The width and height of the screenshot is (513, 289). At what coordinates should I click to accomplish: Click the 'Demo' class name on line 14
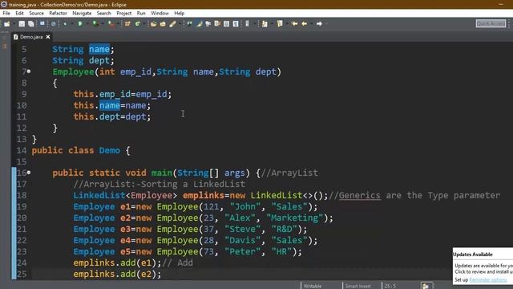click(x=110, y=150)
